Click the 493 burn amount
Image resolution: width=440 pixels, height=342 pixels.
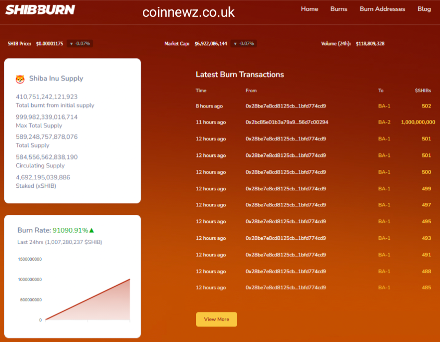426,238
